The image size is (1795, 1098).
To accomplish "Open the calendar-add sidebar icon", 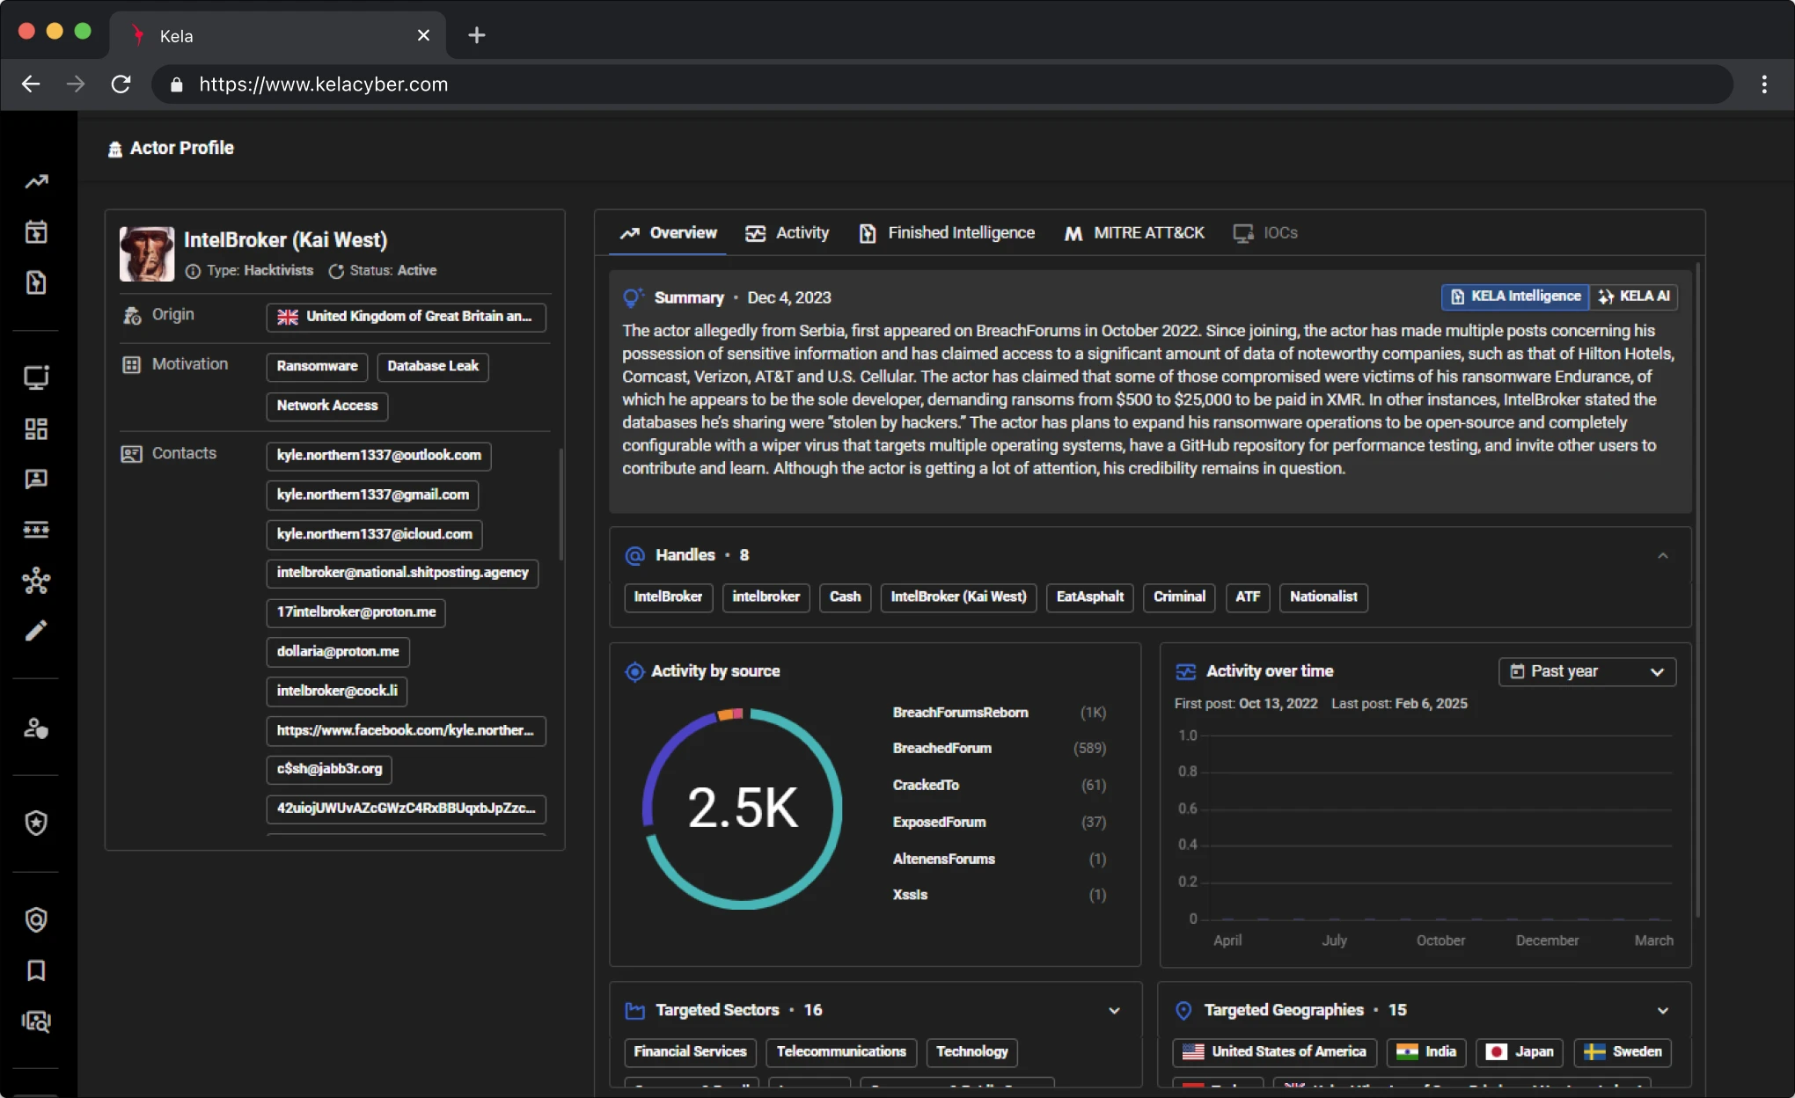I will pyautogui.click(x=36, y=231).
